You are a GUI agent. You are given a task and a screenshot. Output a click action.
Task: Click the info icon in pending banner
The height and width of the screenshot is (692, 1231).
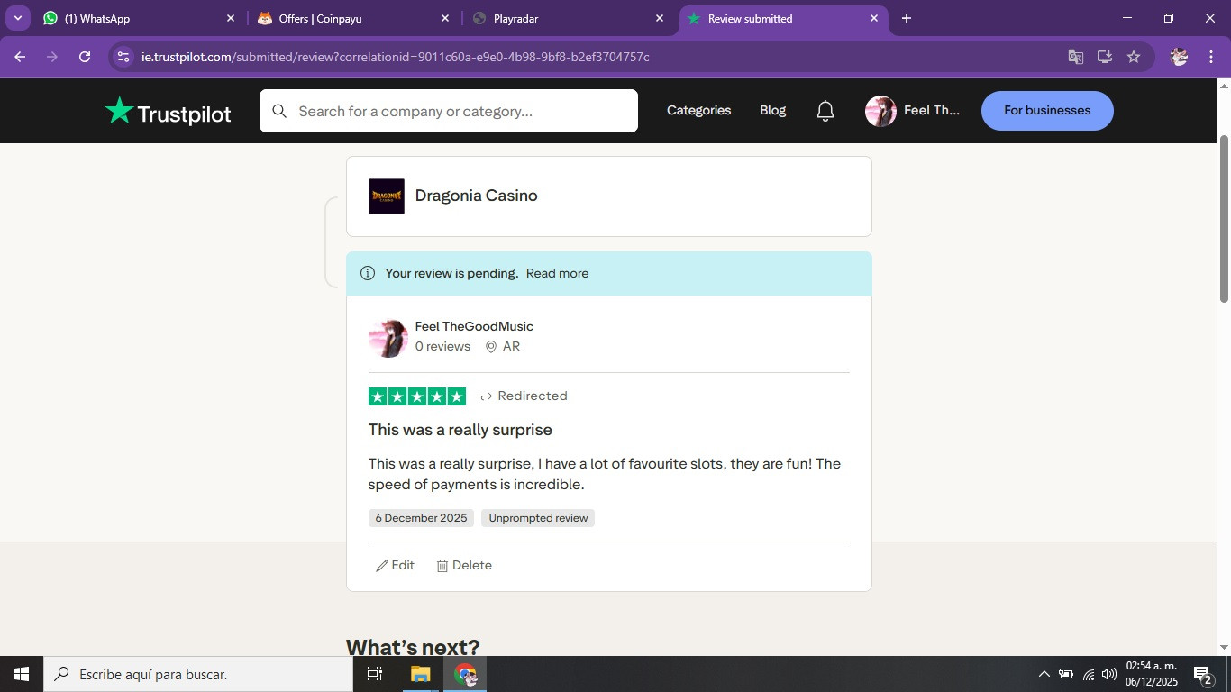click(x=368, y=273)
